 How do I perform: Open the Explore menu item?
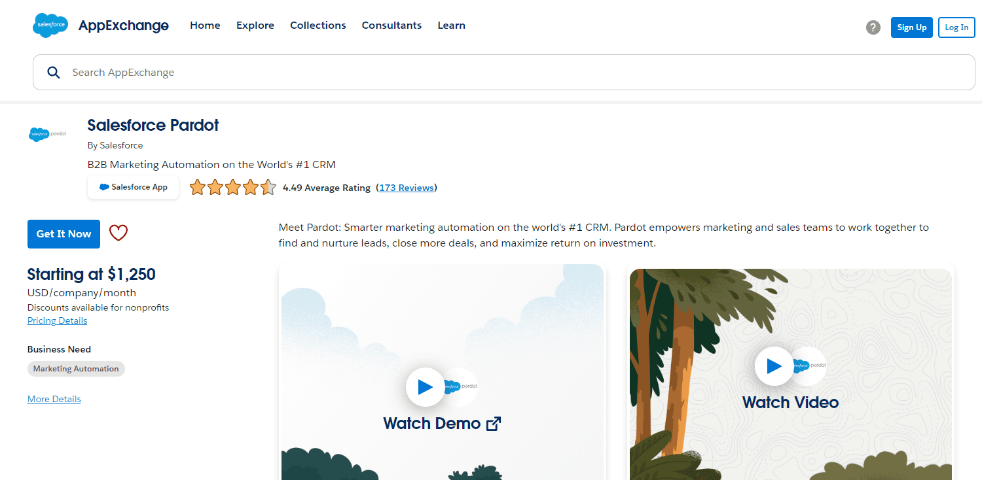point(255,26)
